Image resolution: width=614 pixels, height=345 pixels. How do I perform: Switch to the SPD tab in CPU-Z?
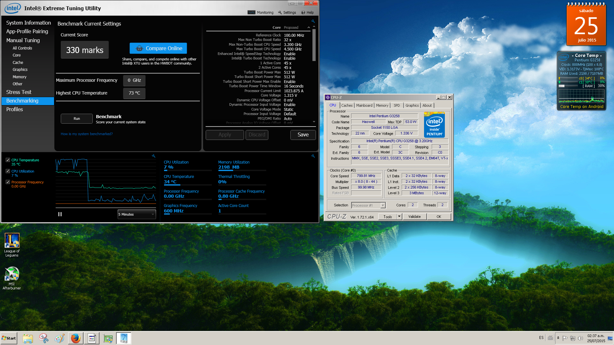tap(397, 105)
